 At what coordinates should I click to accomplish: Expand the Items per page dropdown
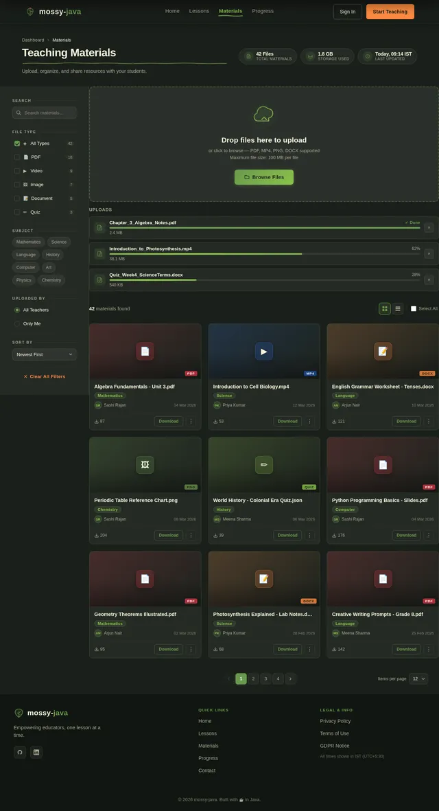pos(418,678)
